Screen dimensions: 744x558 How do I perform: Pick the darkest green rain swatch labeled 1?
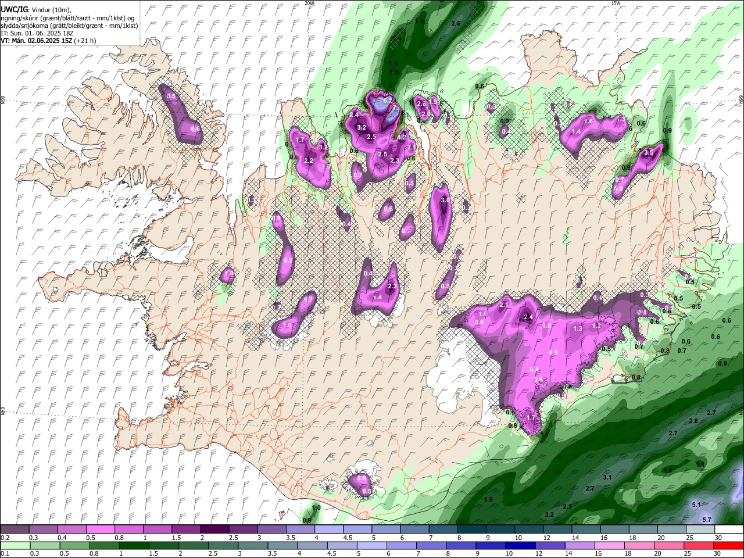click(x=134, y=545)
